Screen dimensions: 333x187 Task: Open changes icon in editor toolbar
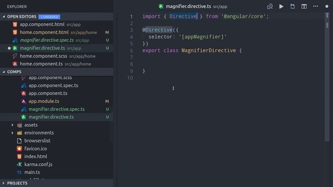[292, 7]
